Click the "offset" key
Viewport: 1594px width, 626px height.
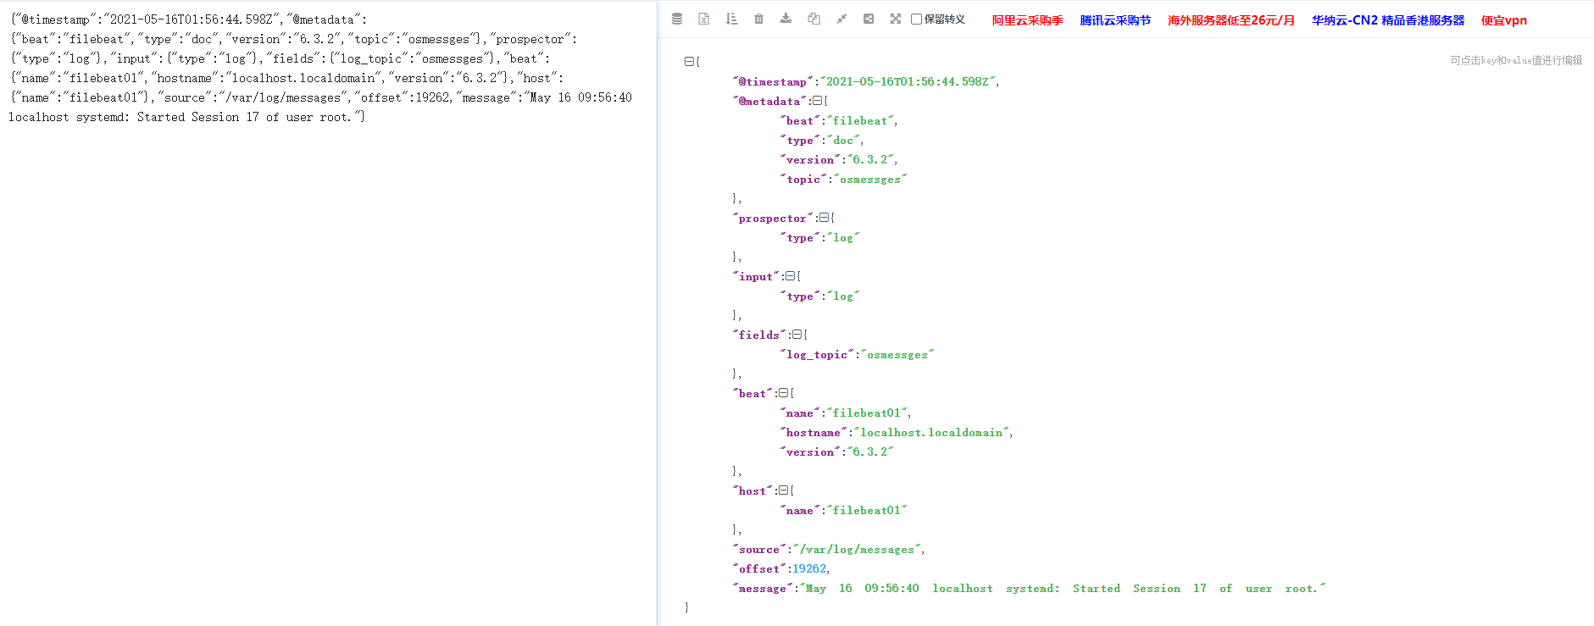(x=759, y=568)
